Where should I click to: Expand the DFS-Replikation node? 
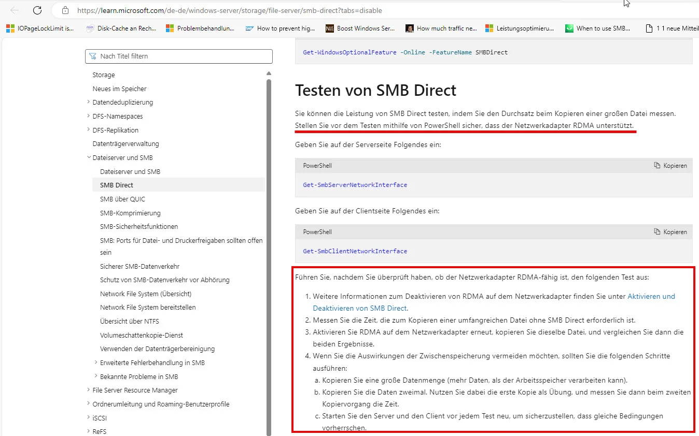pyautogui.click(x=89, y=130)
